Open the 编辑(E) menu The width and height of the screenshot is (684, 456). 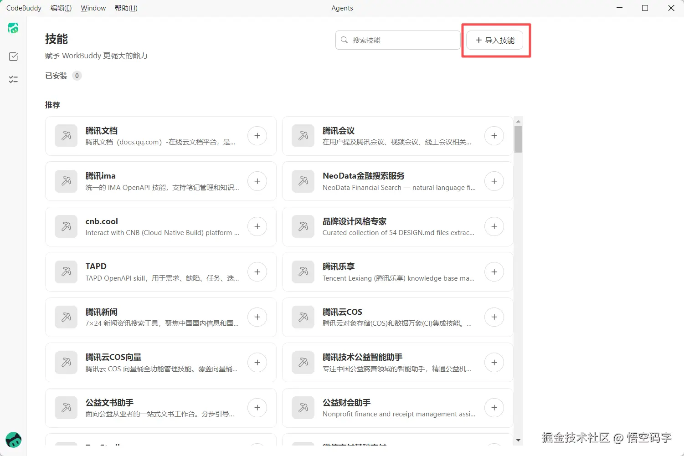pos(61,8)
